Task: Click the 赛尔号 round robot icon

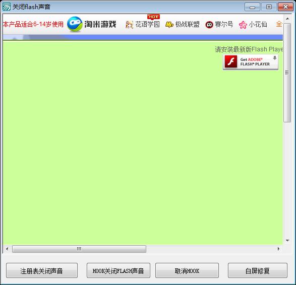Action: (x=209, y=25)
